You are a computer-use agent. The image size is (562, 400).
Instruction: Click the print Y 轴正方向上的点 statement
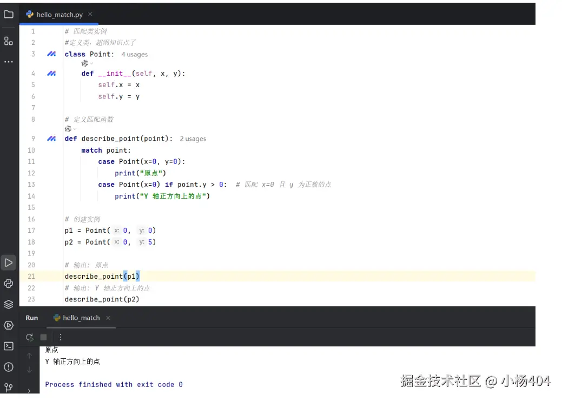[162, 196]
